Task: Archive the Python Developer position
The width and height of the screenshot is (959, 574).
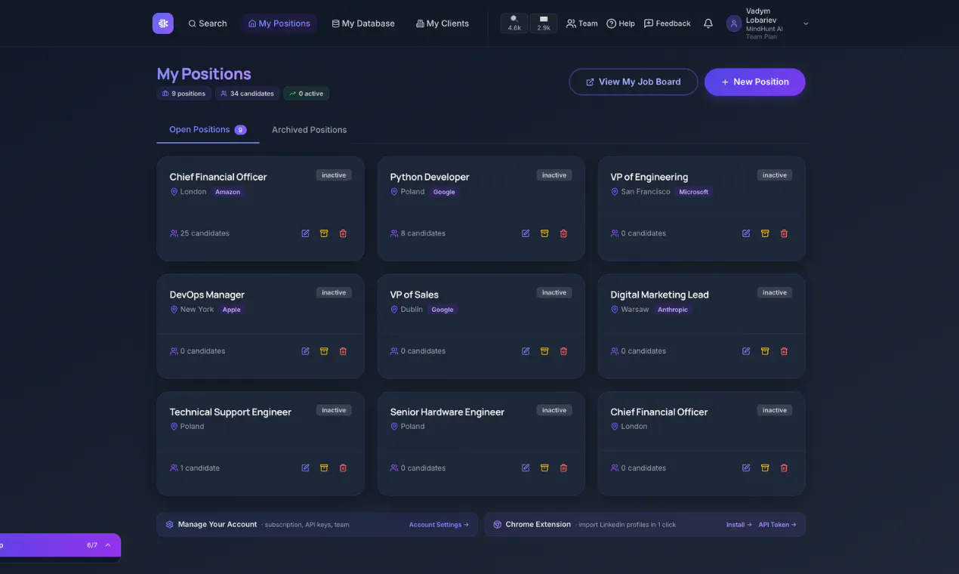Action: tap(544, 233)
